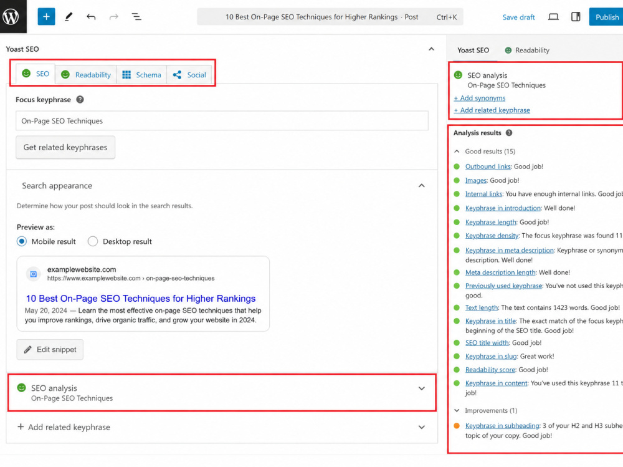The width and height of the screenshot is (623, 467).
Task: Collapse the Yoast SEO metabox
Action: pos(431,49)
